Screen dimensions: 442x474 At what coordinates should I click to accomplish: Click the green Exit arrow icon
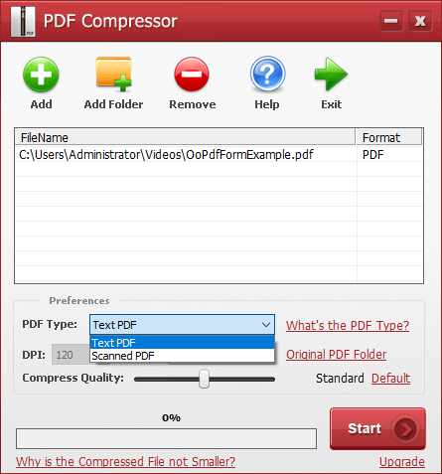click(331, 75)
